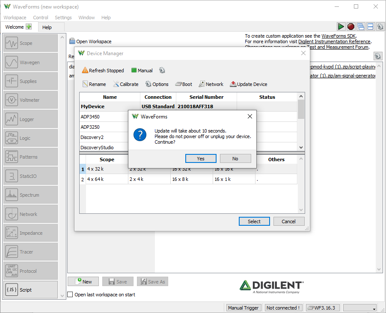This screenshot has width=386, height=313.
Task: Open the StaticIO instrument
Action: click(30, 176)
